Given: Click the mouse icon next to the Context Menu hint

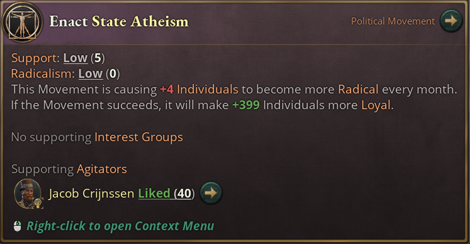Looking at the screenshot, I should [18, 226].
